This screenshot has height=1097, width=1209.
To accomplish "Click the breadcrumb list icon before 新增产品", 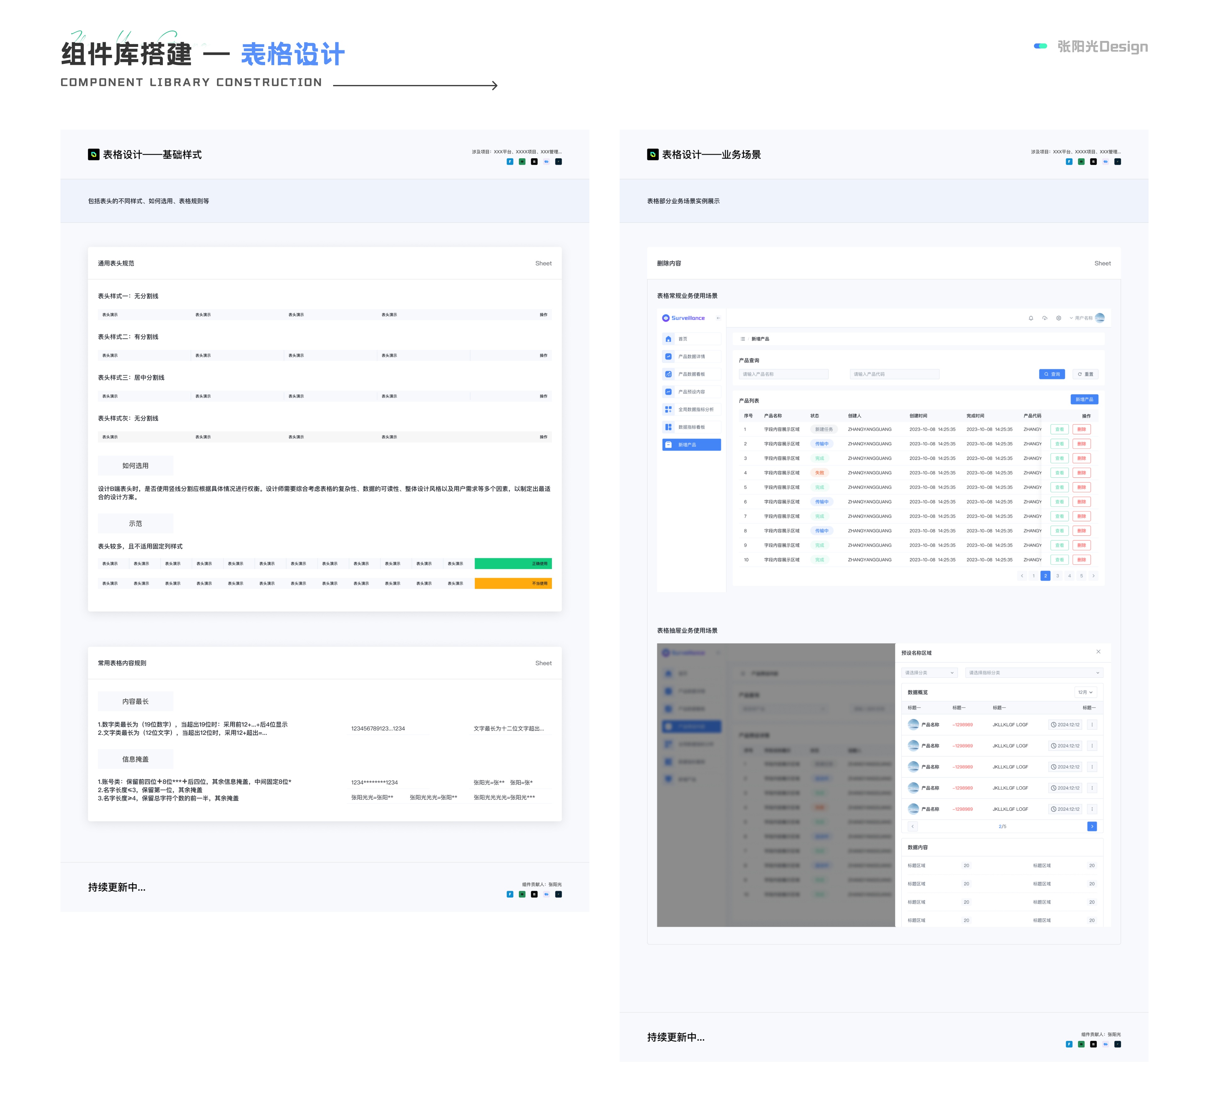I will coord(742,339).
